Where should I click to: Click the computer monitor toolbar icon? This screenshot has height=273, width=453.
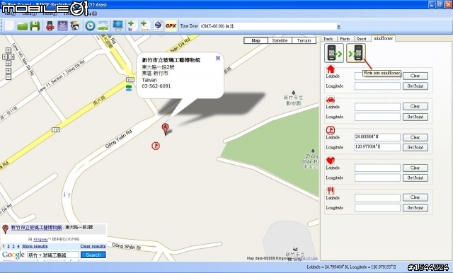click(118, 26)
